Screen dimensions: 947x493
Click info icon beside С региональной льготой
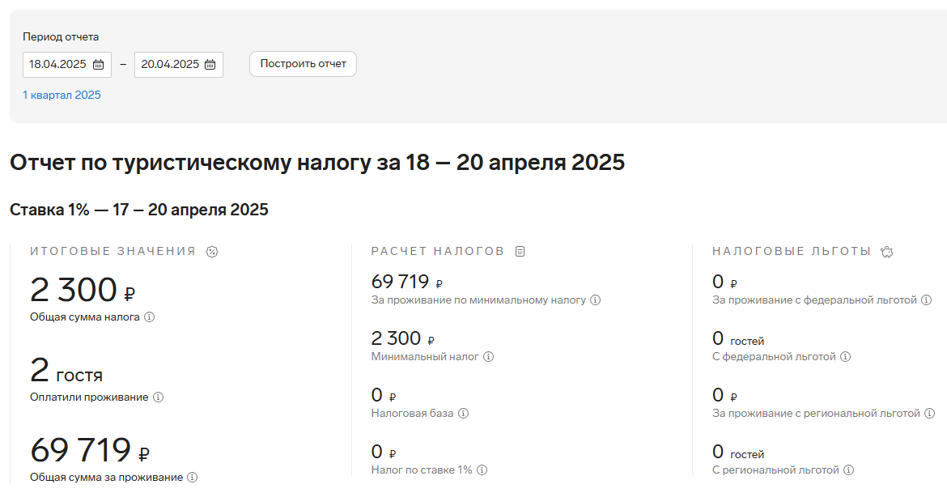848,470
